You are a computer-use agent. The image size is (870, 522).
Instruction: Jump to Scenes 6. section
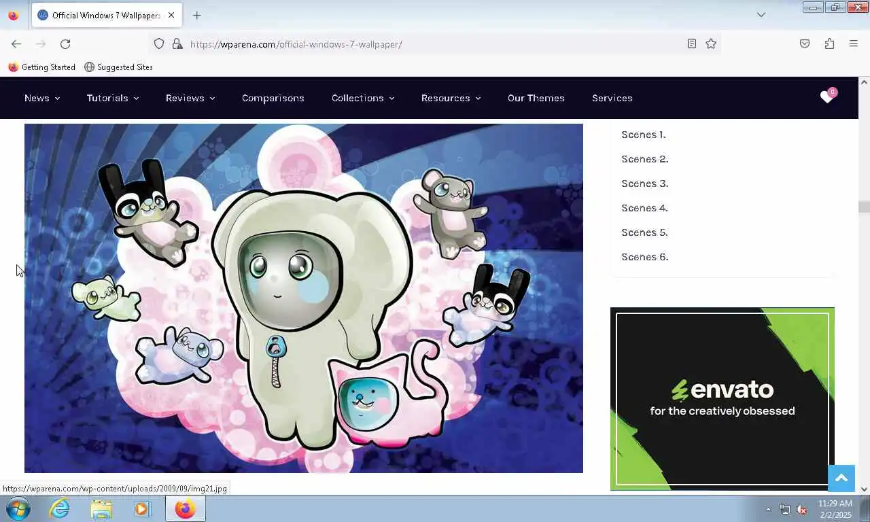(x=645, y=257)
